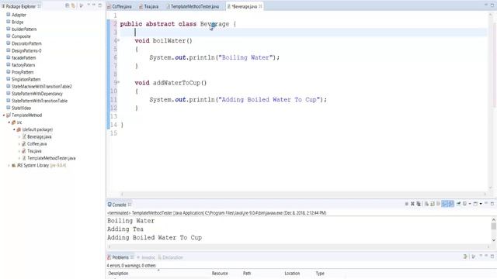
Task: Collapse boilWater method fold marker
Action: coord(119,40)
